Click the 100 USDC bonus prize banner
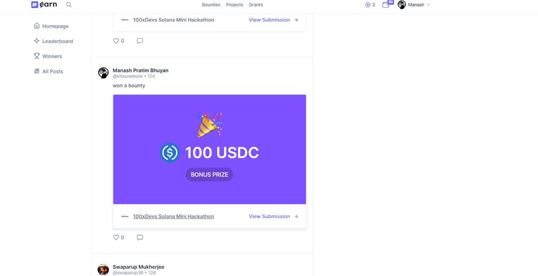Image resolution: width=538 pixels, height=276 pixels. click(209, 149)
